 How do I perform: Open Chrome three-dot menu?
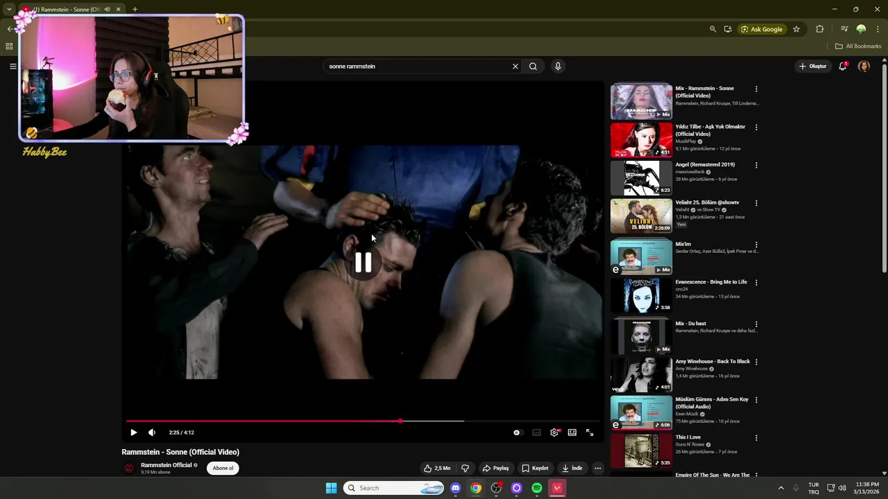pos(878,29)
